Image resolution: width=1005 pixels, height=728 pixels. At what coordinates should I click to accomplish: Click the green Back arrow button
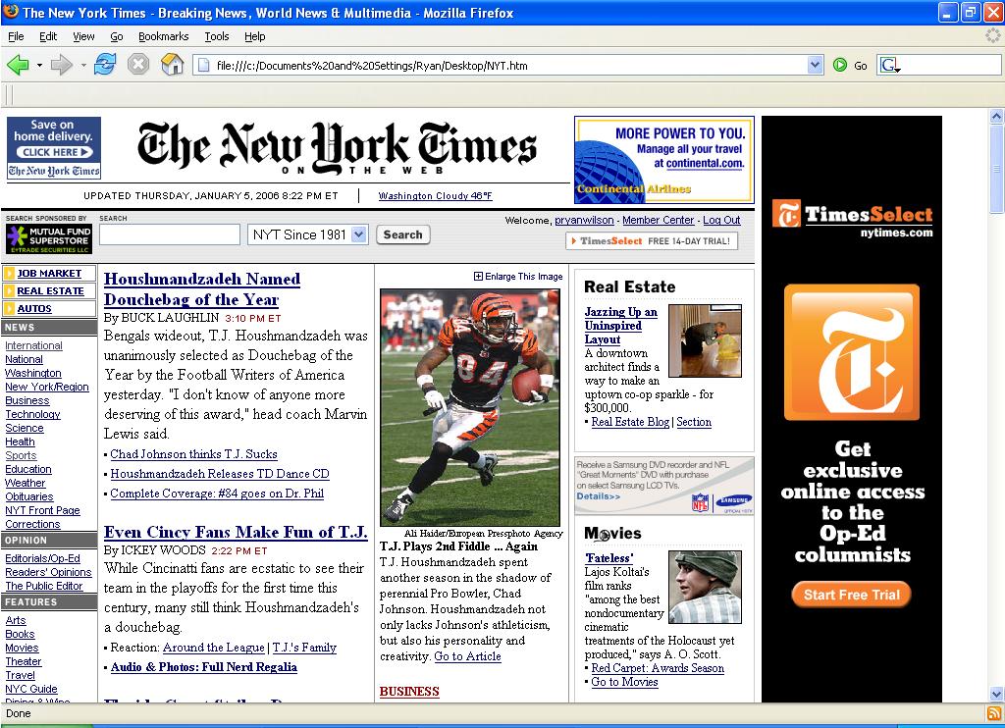click(x=18, y=65)
